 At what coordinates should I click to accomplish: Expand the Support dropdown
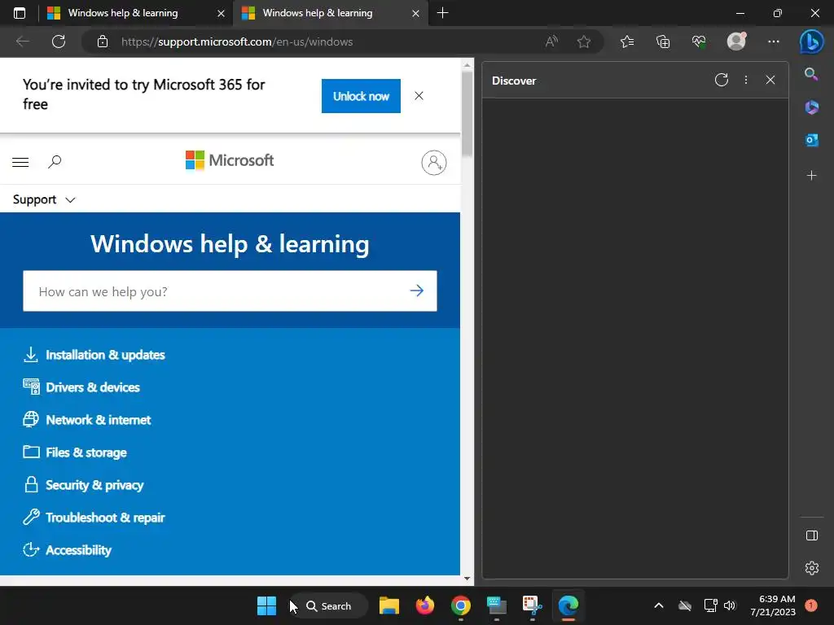pos(44,199)
